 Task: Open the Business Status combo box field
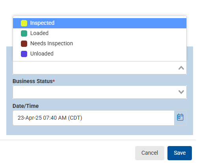(100, 92)
